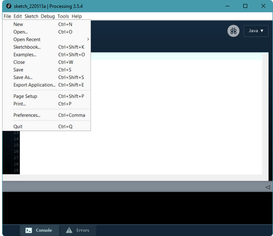Screen dimensions: 273x236
Task: Open the Java mode dropdown
Action: tap(256, 31)
